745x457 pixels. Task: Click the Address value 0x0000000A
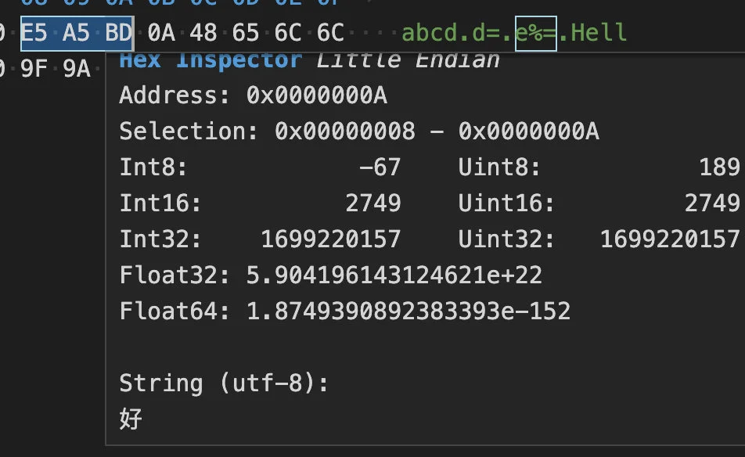(x=316, y=95)
